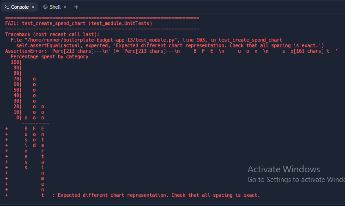Click the Console prompt icon

(x=7, y=7)
